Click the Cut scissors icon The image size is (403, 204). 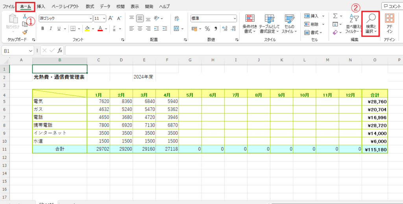tap(25, 16)
